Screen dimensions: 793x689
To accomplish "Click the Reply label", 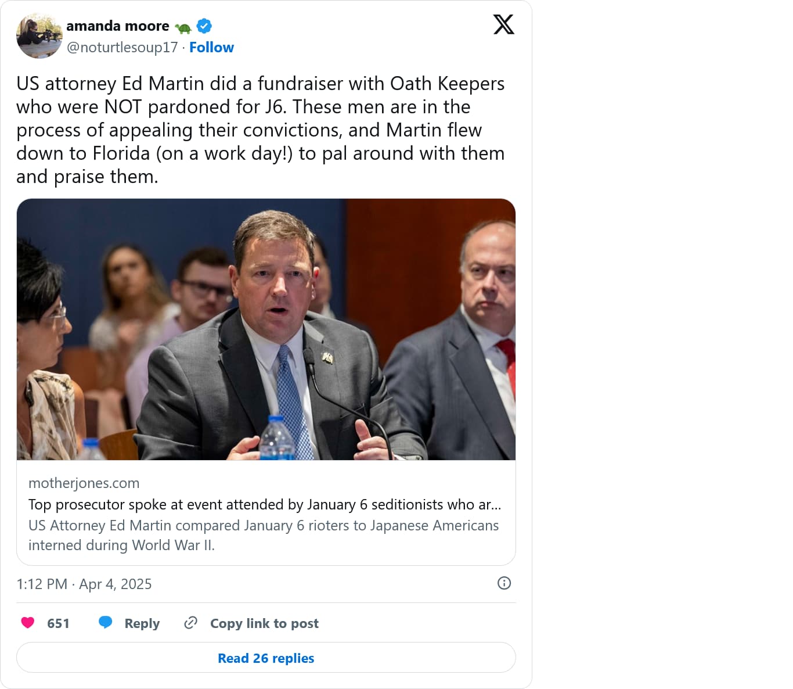I will click(x=142, y=623).
